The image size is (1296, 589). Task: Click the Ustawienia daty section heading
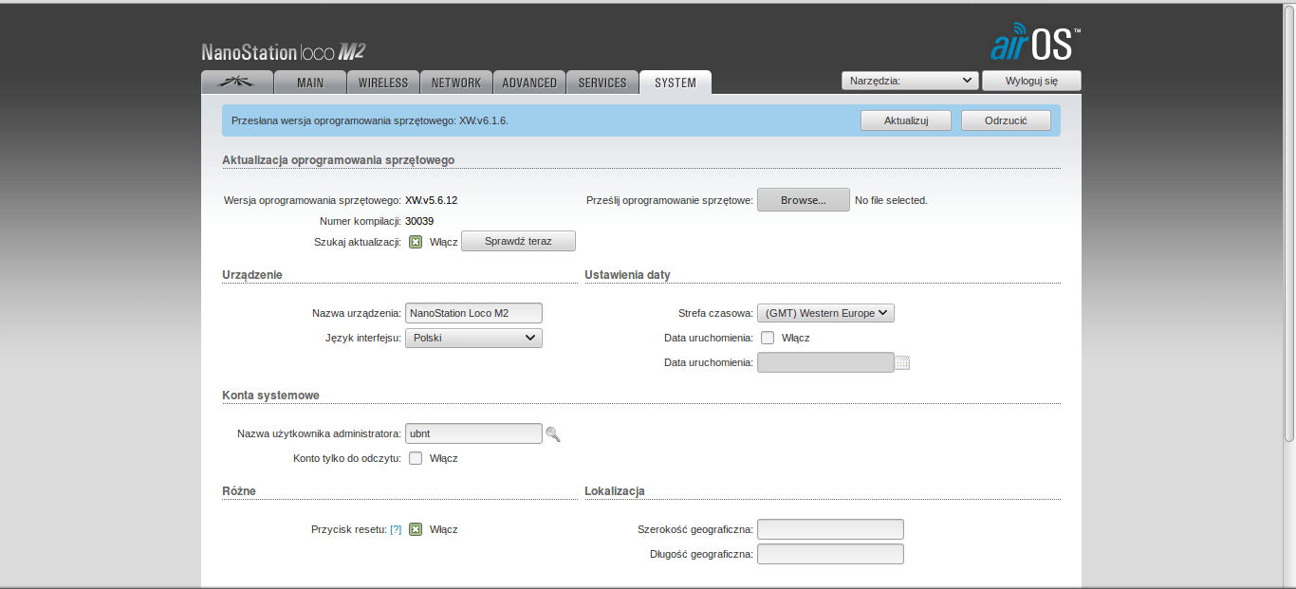tap(627, 275)
